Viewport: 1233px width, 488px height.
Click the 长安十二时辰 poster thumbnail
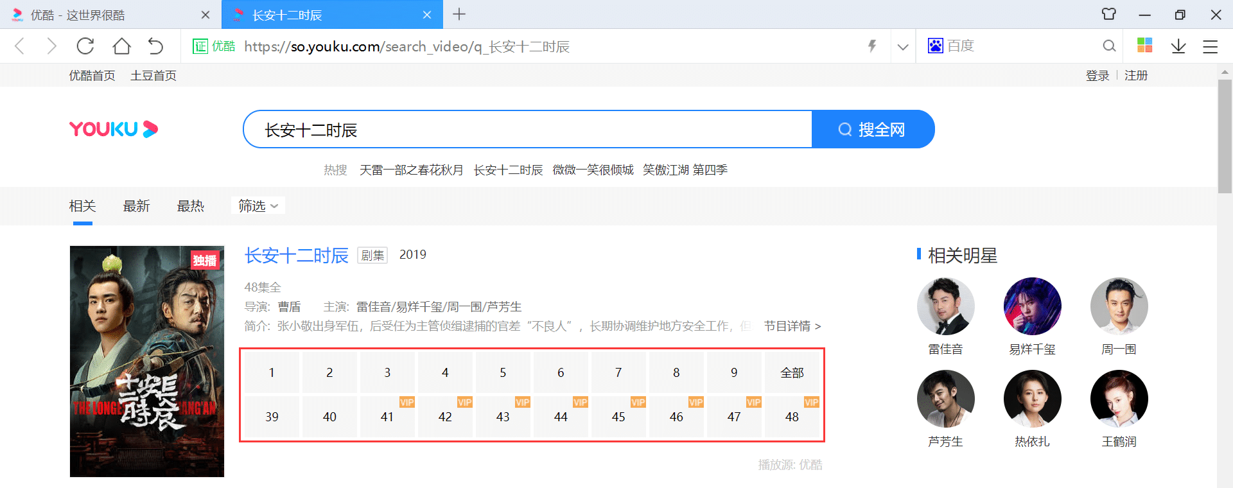pyautogui.click(x=147, y=361)
